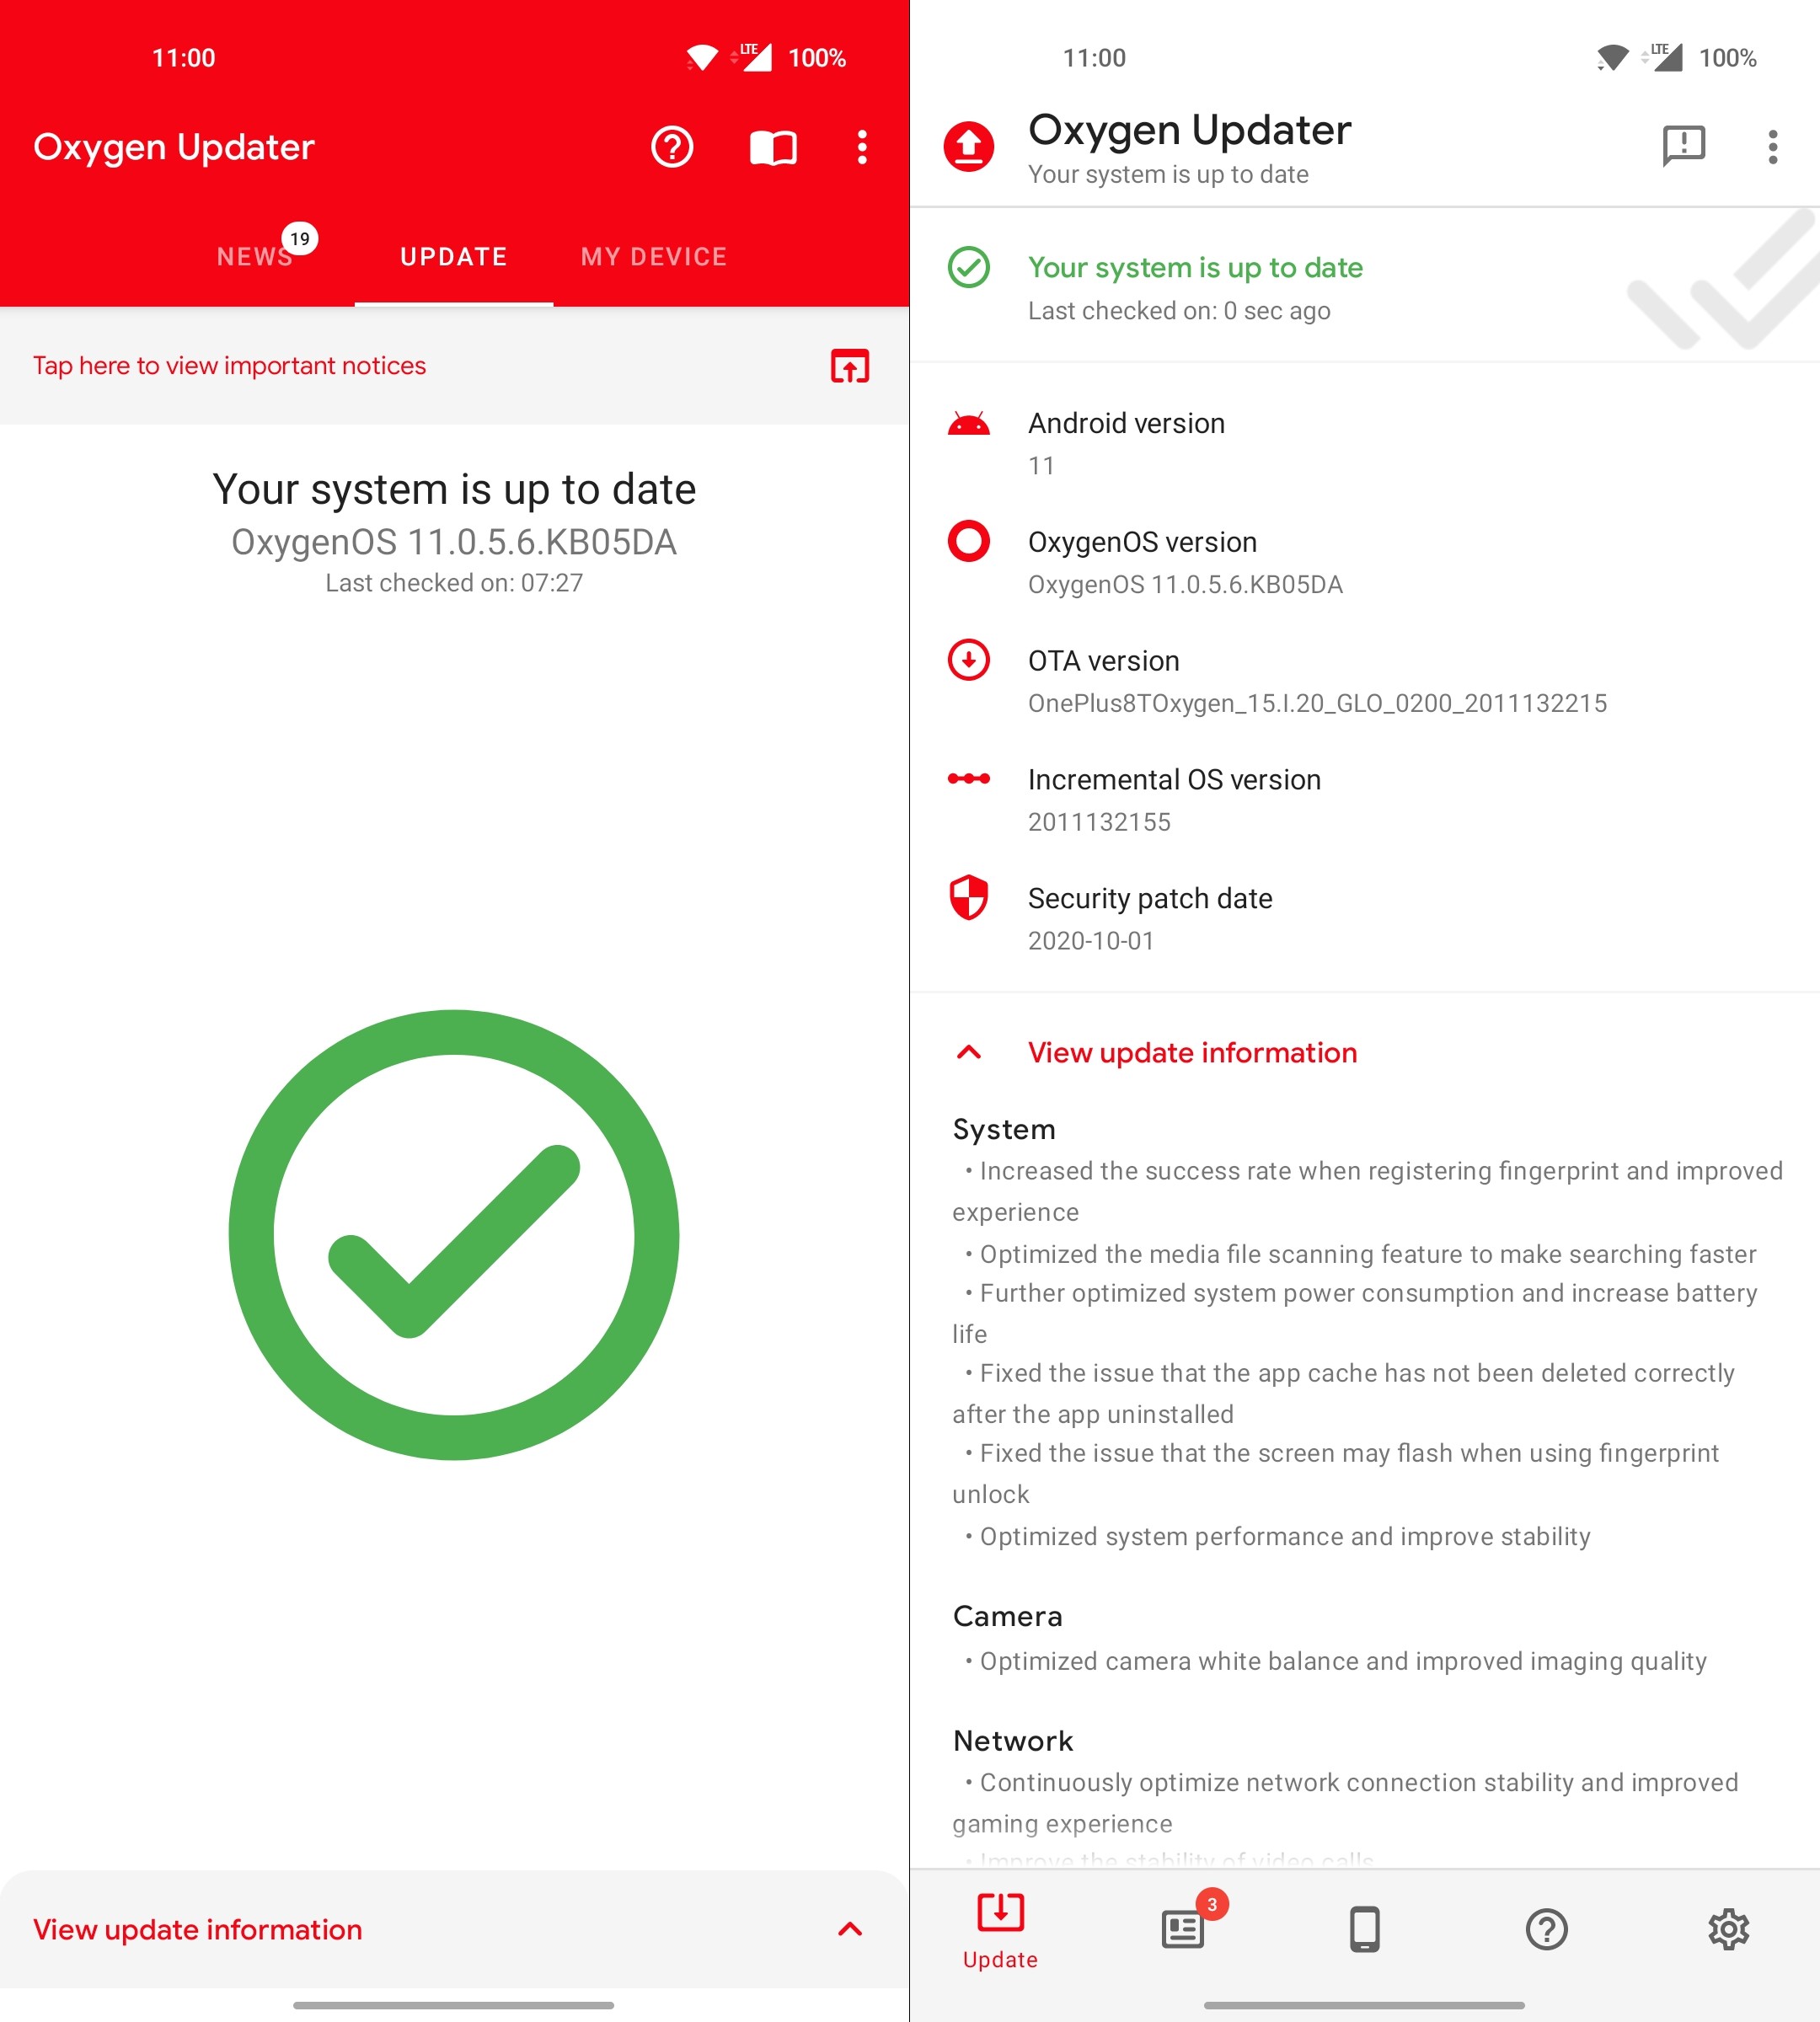This screenshot has height=2022, width=1820.
Task: Open overflow menu in white Oxygen Updater toolbar
Action: 1773,147
